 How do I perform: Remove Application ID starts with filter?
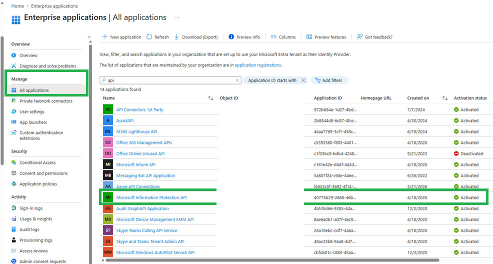coord(303,80)
